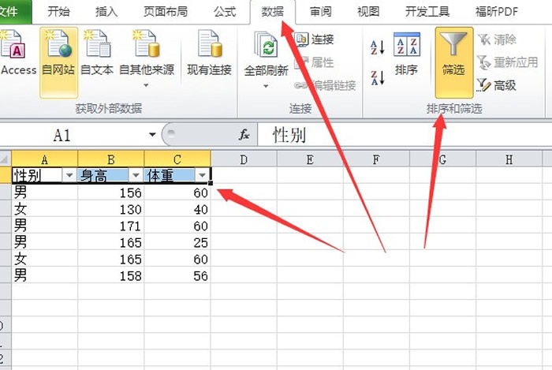Select column F header

[376, 159]
